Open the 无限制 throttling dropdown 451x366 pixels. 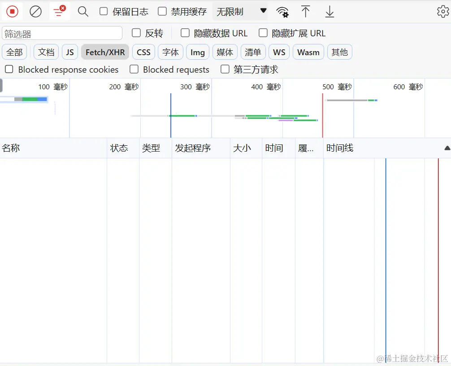tap(240, 12)
